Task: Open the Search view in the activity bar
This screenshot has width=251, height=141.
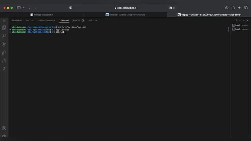Action: (x=4, y=36)
